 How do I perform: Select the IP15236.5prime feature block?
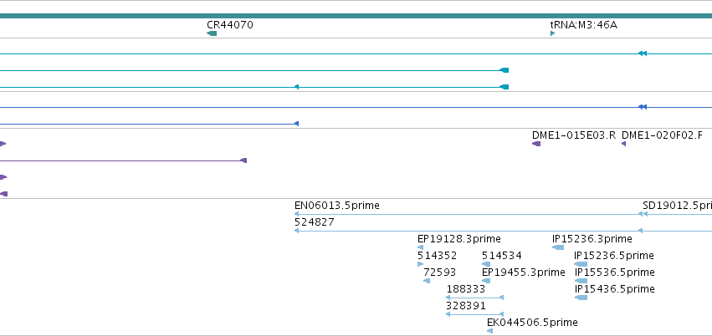point(581,264)
